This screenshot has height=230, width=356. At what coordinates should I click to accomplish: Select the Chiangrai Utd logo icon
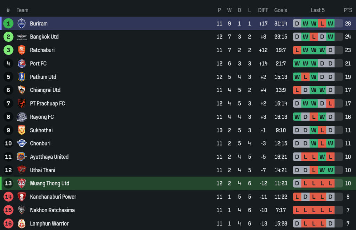[22, 90]
